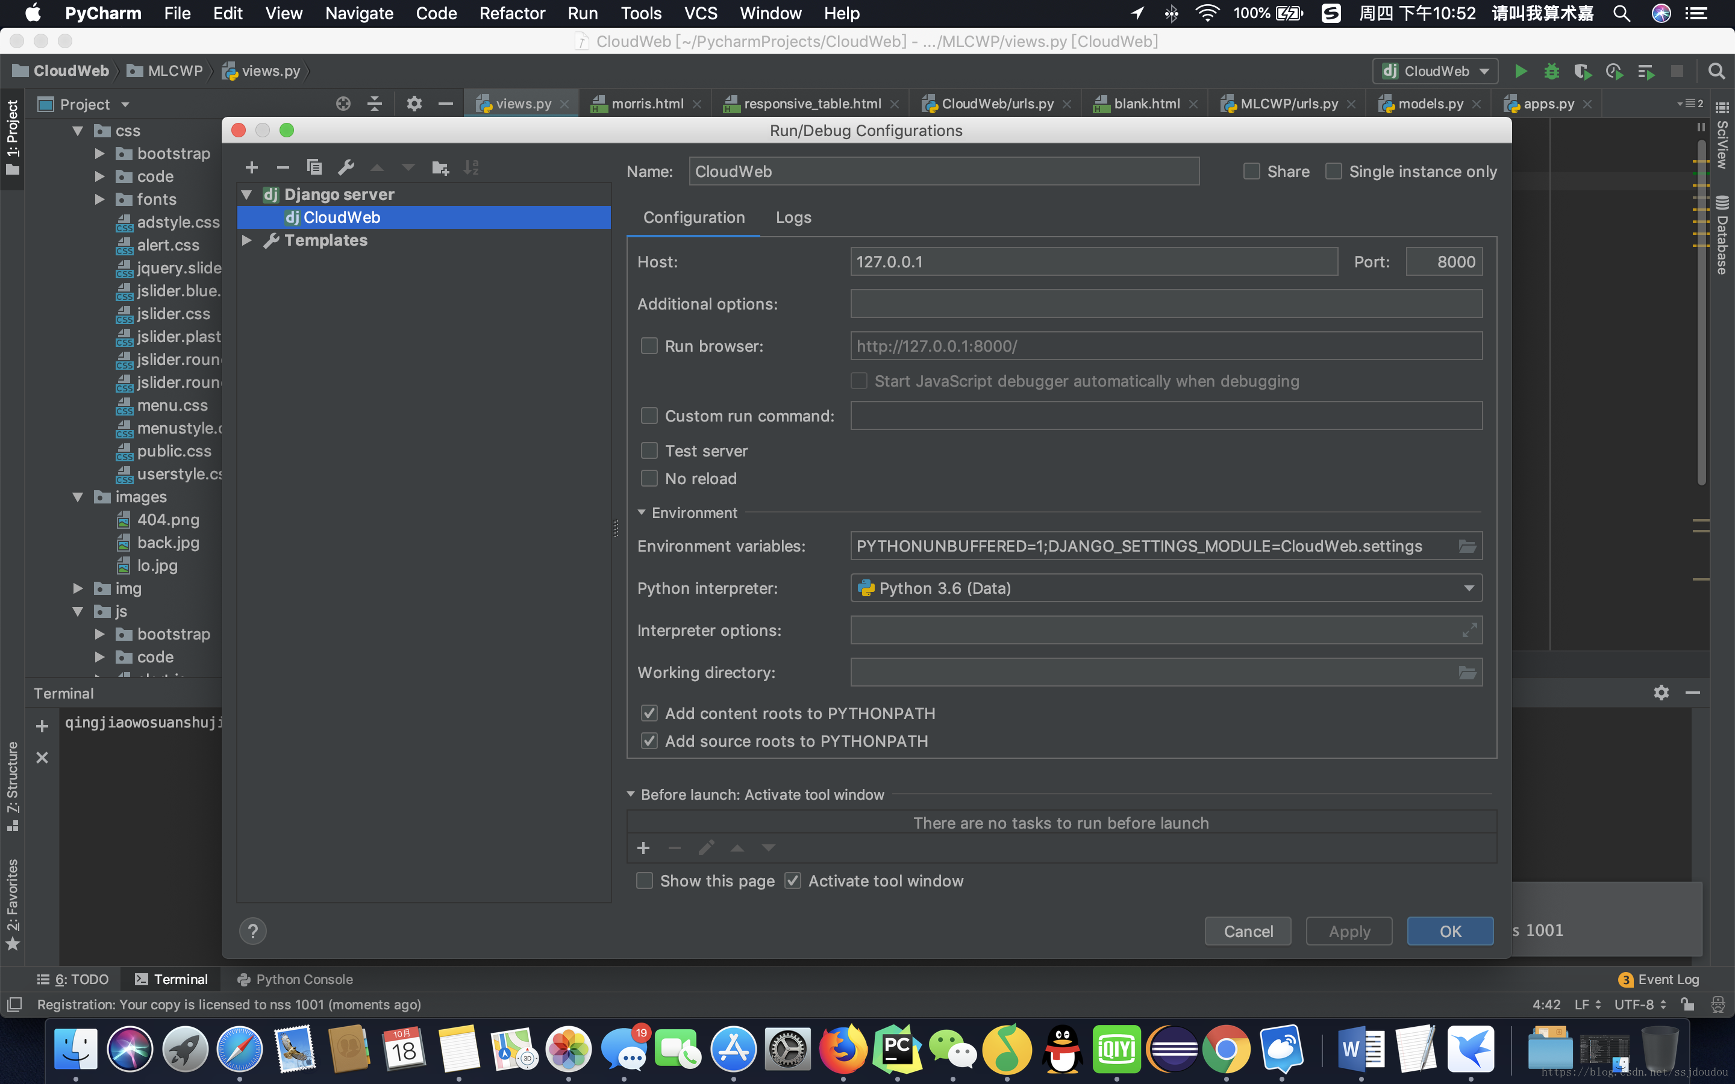Uncheck Activate tool window checkbox
Screen dimensions: 1735x1084
point(792,881)
